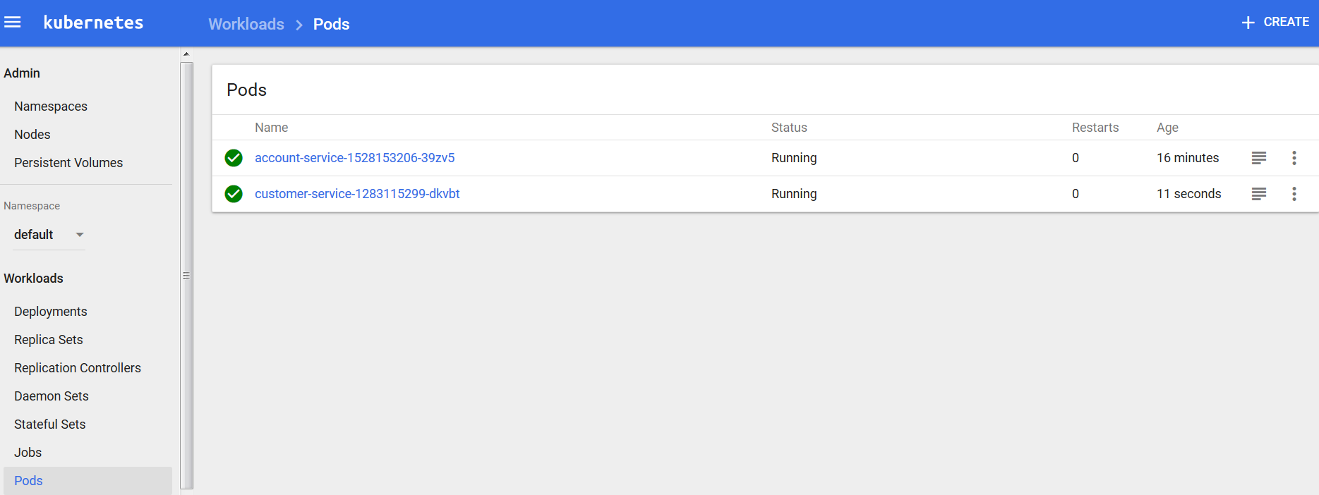1319x495 pixels.
Task: Click the sidebar scroll up arrow
Action: (x=186, y=54)
